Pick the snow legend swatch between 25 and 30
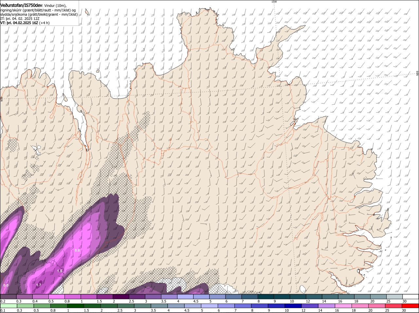Screen dimensions: 419x313 [394, 297]
